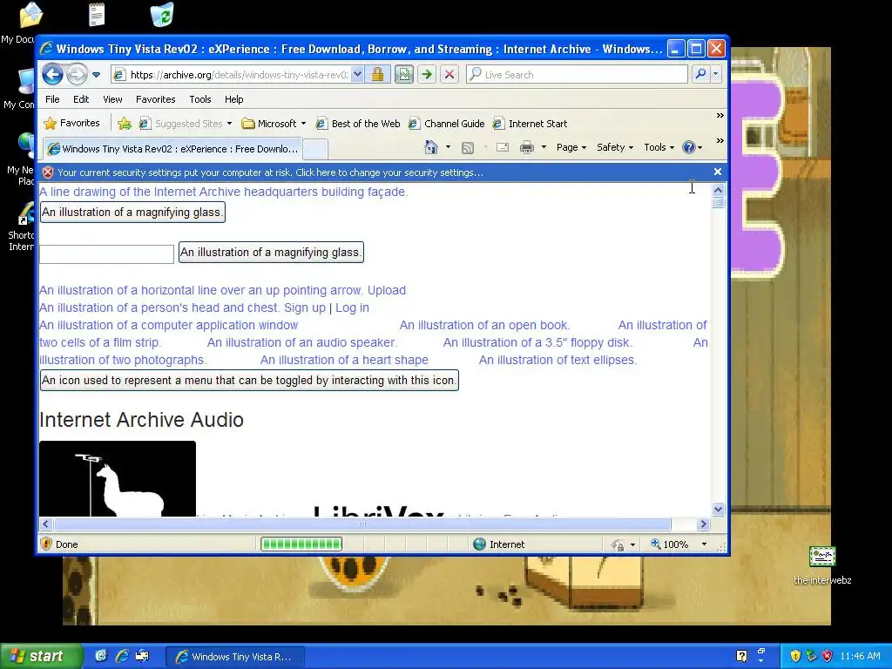This screenshot has width=892, height=669.
Task: Open the Edit menu
Action: (81, 99)
